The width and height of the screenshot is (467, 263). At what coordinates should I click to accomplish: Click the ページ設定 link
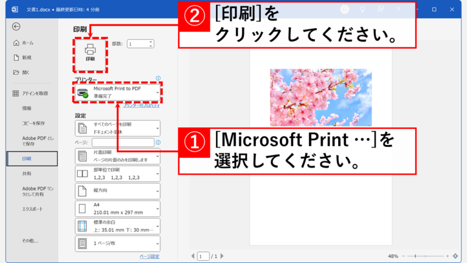pos(150,256)
